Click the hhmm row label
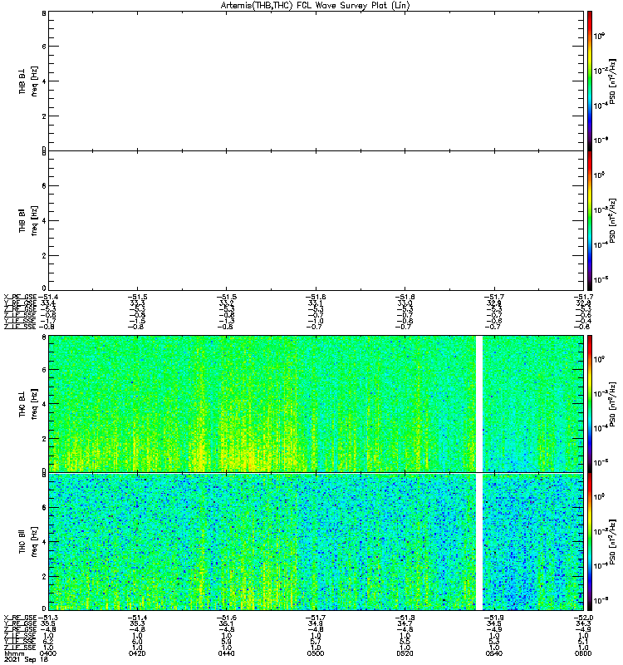This screenshot has width=623, height=665. (14, 653)
